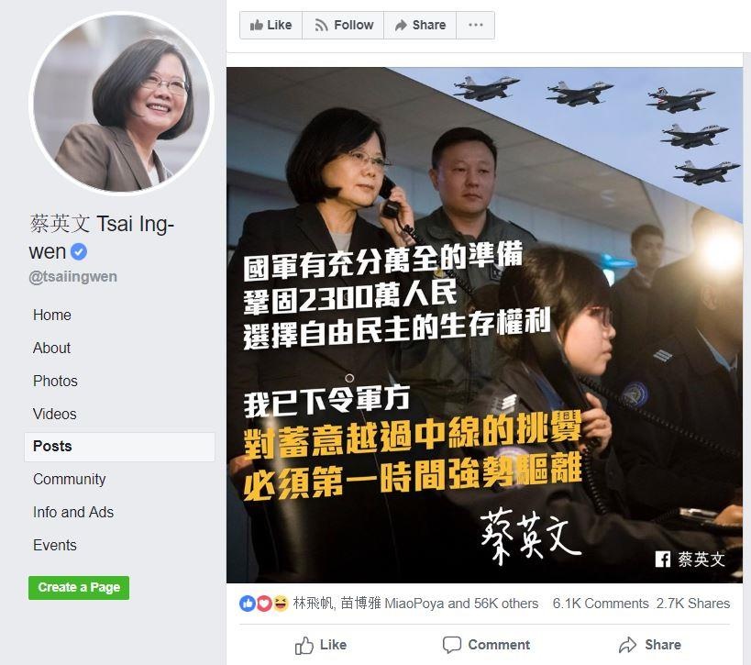Go to the Home section
The width and height of the screenshot is (751, 665).
tap(52, 315)
